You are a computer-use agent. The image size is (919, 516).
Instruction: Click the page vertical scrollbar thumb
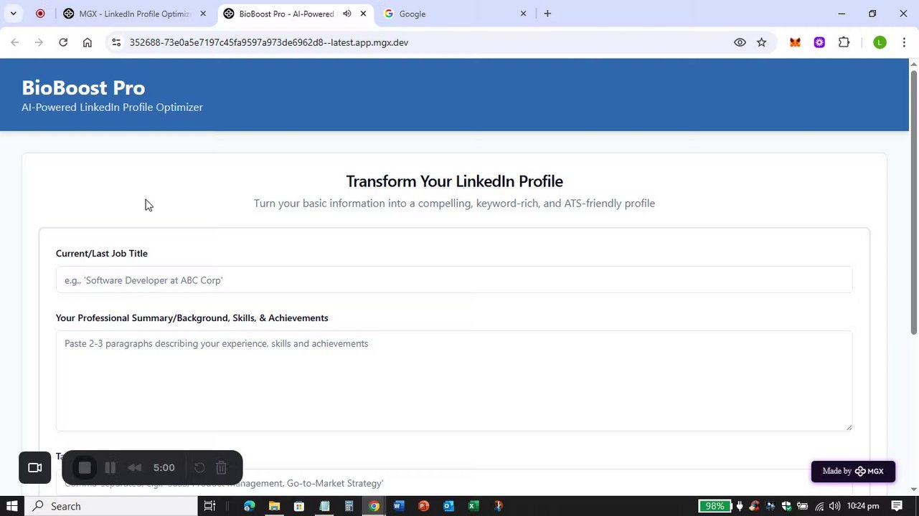tap(914, 203)
